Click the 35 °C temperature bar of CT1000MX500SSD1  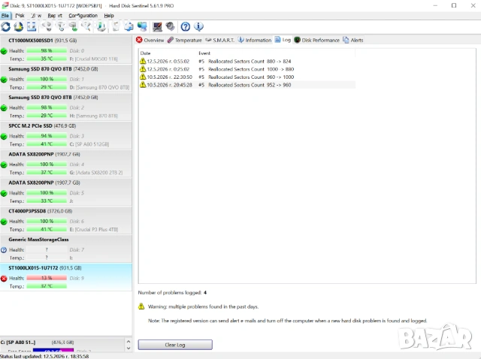click(47, 59)
